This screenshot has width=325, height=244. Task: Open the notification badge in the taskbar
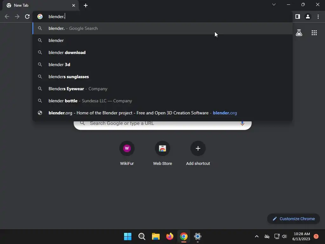click(x=316, y=236)
